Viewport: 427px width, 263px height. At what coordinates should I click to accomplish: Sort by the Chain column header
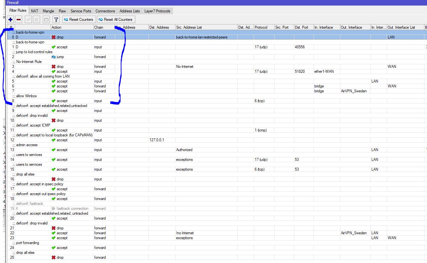tap(104, 27)
